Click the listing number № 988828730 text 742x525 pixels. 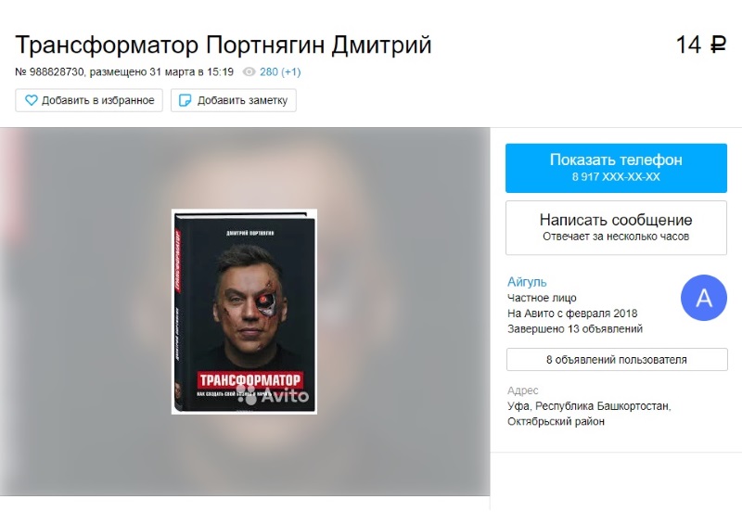(x=49, y=72)
